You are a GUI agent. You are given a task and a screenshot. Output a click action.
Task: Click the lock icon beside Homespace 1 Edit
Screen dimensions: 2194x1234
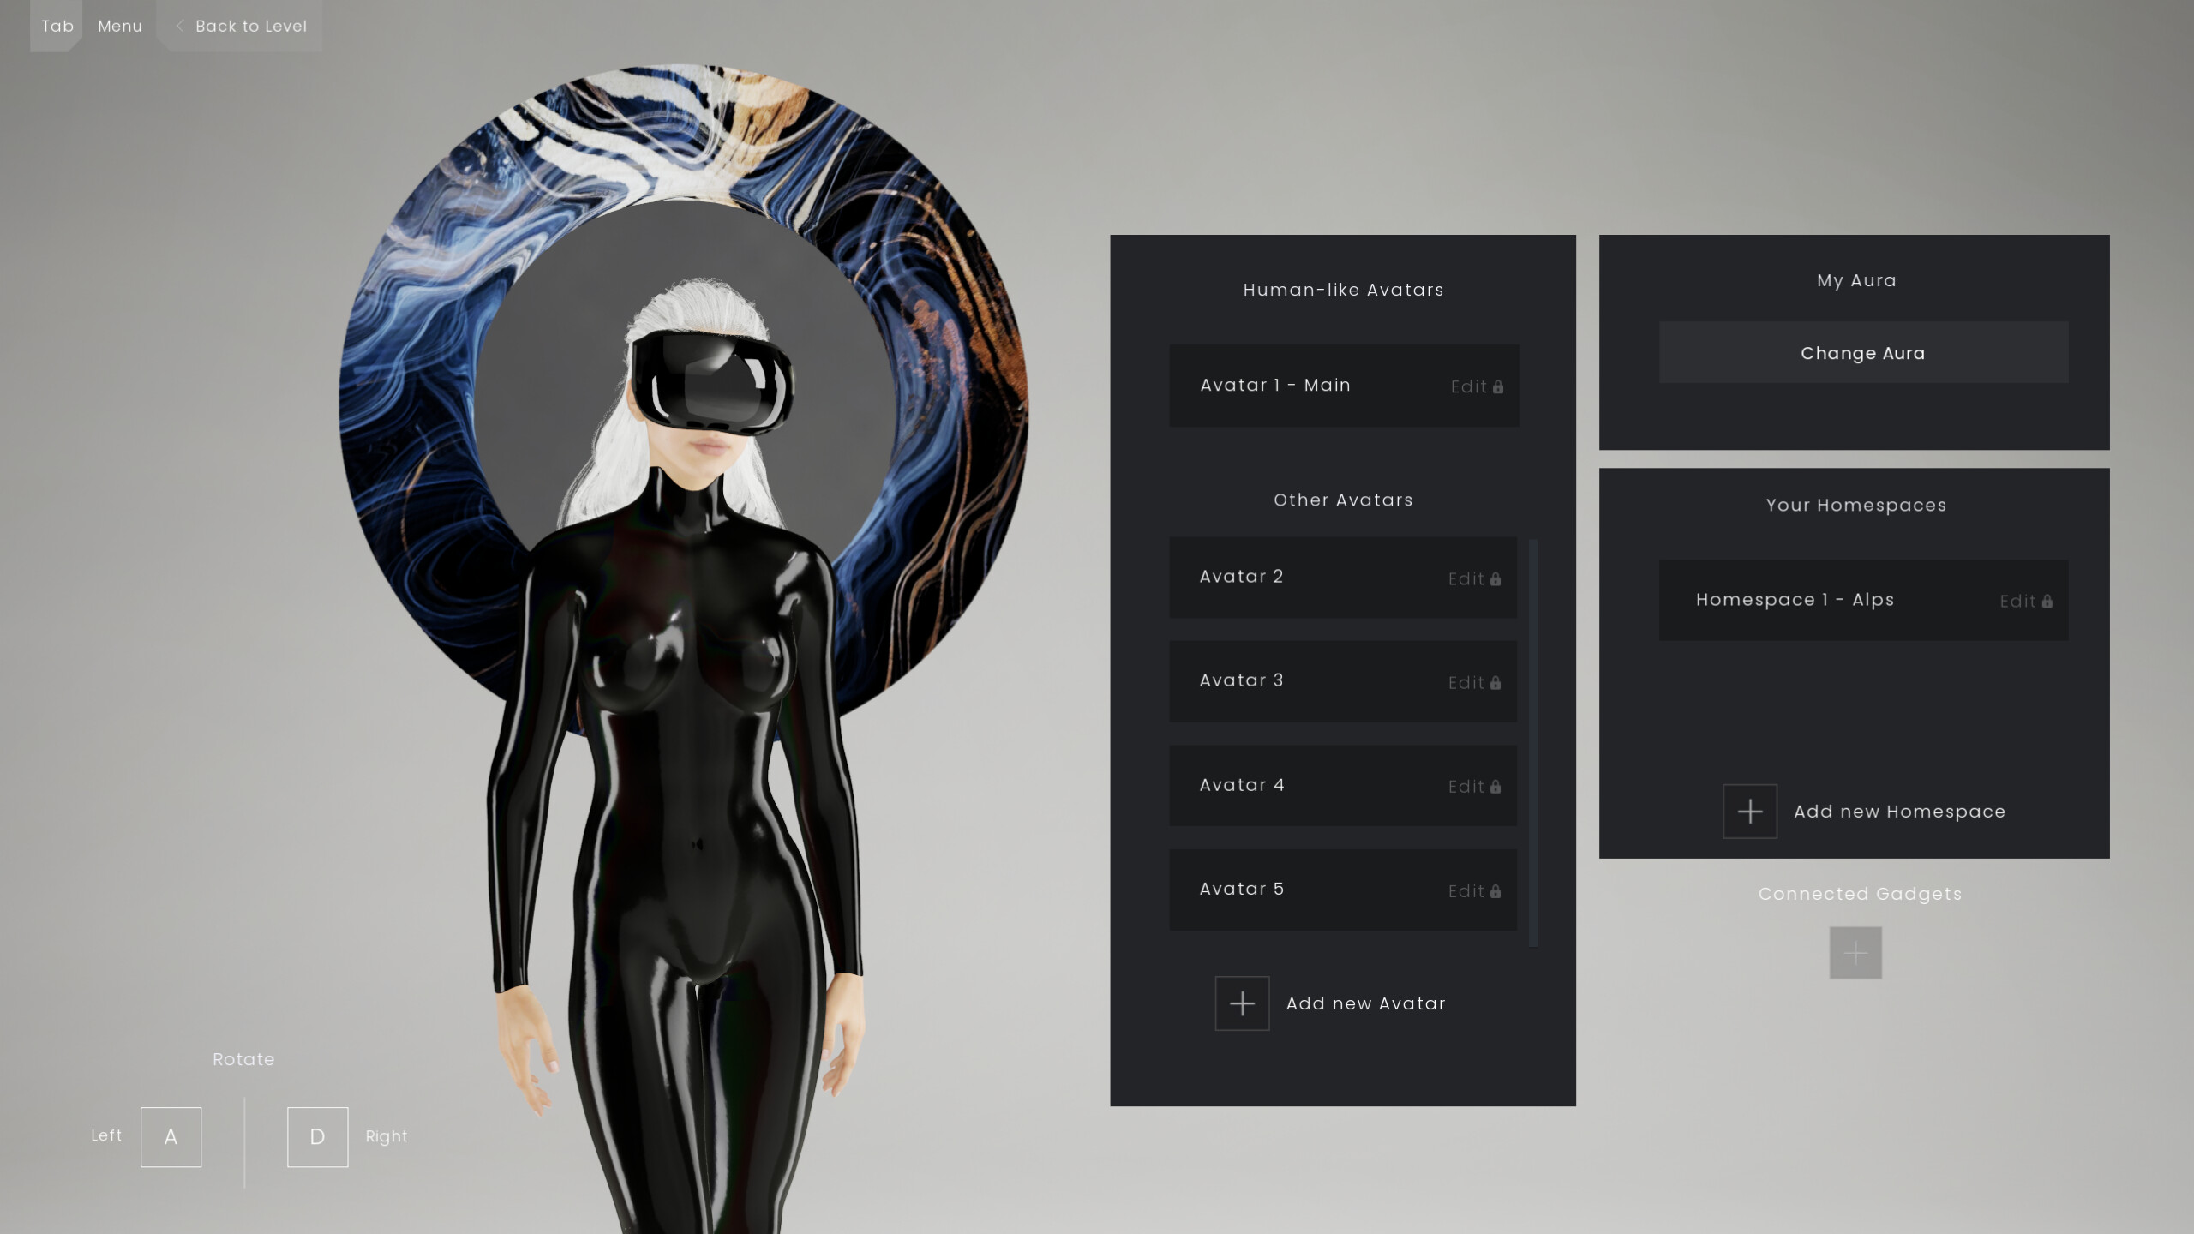pyautogui.click(x=2048, y=601)
